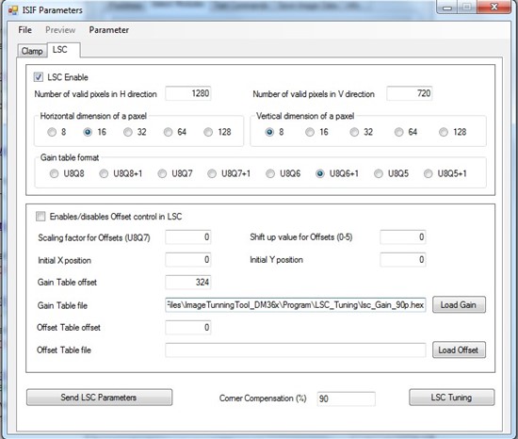Viewport: 518px width, 439px height.
Task: Enable Offset control in LSC checkbox
Action: 40,217
